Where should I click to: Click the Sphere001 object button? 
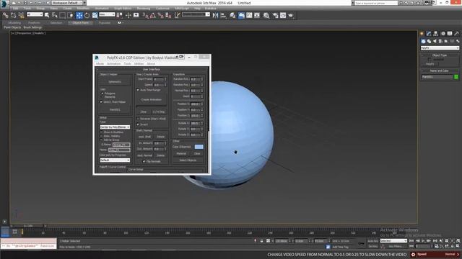pyautogui.click(x=115, y=81)
